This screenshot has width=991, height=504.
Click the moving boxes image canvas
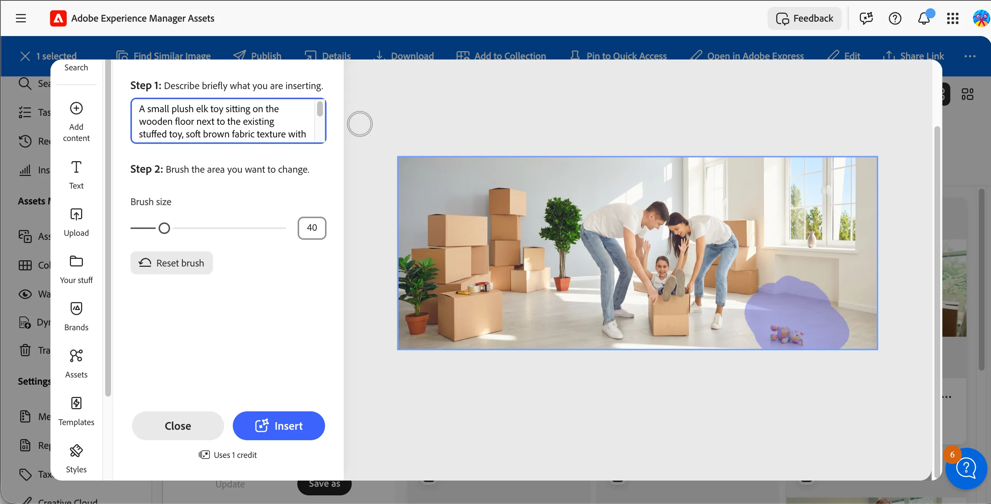click(x=637, y=253)
